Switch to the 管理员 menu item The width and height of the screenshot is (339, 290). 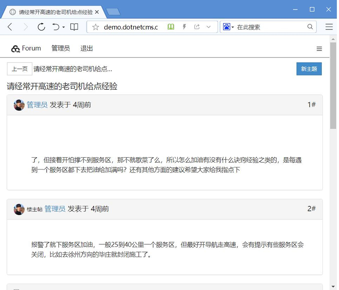[61, 48]
